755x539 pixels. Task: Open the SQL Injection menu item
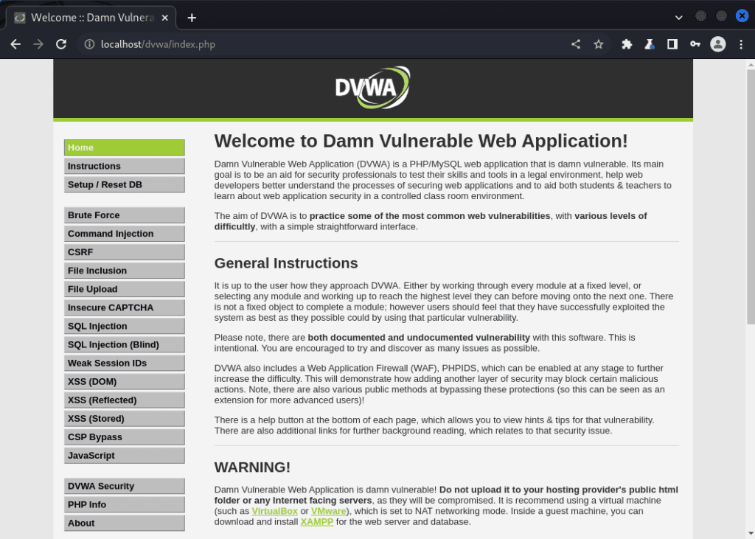[x=124, y=326]
